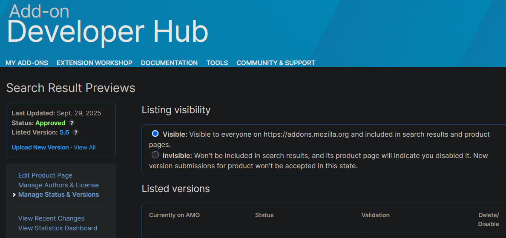Screen dimensions: 506x238
Task: Select Manage Status & Versions sidebar link
Action: point(58,195)
